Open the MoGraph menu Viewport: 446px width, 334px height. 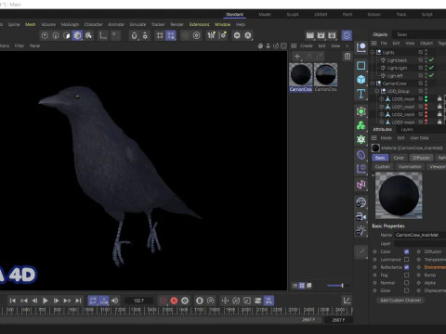click(x=70, y=24)
